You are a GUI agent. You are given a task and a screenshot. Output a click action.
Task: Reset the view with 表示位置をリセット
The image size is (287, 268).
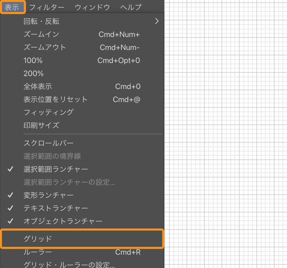[x=56, y=99]
